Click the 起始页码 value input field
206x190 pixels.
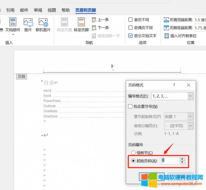click(x=170, y=161)
